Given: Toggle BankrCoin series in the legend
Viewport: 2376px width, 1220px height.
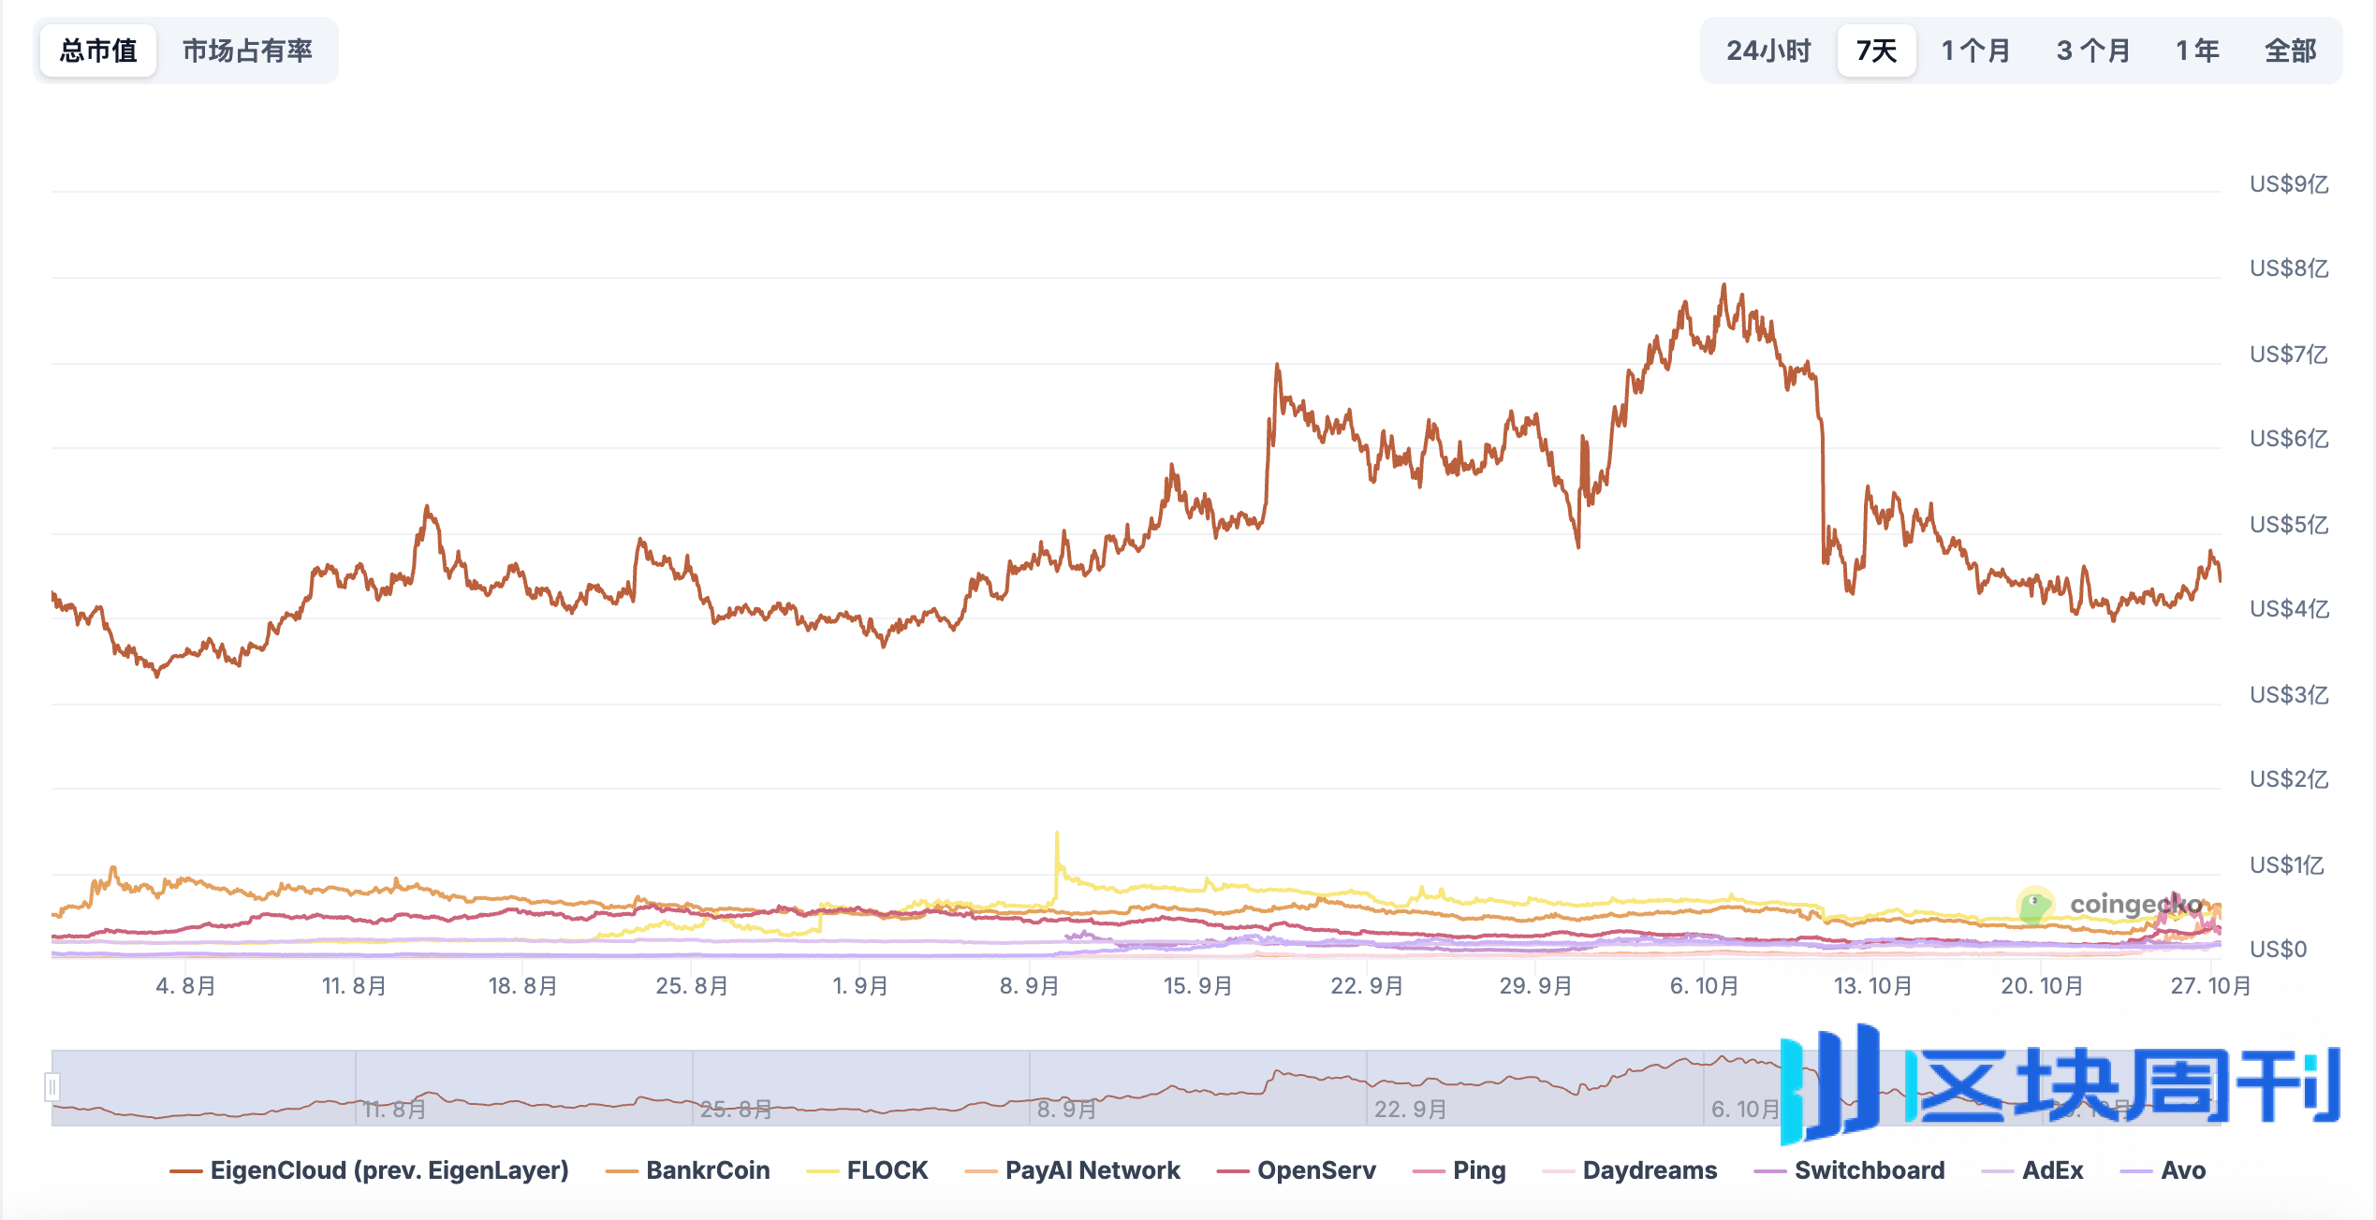Looking at the screenshot, I should (707, 1170).
